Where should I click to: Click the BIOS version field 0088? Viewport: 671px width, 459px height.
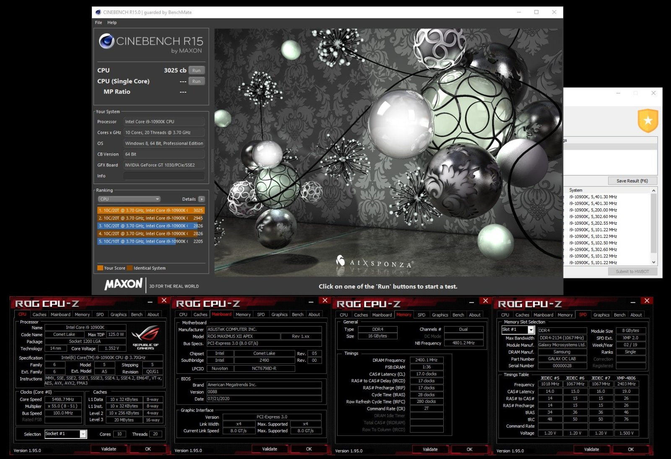click(x=264, y=392)
